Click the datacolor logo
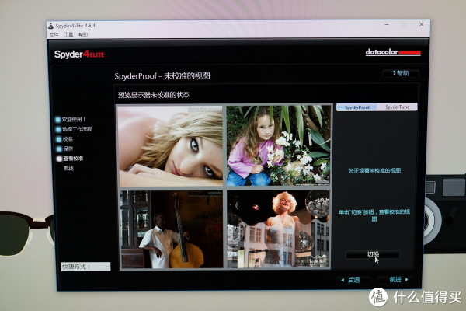 pyautogui.click(x=393, y=52)
